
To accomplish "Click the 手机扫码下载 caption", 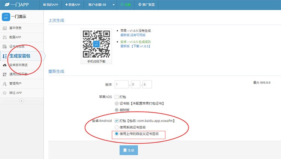I will [x=96, y=61].
